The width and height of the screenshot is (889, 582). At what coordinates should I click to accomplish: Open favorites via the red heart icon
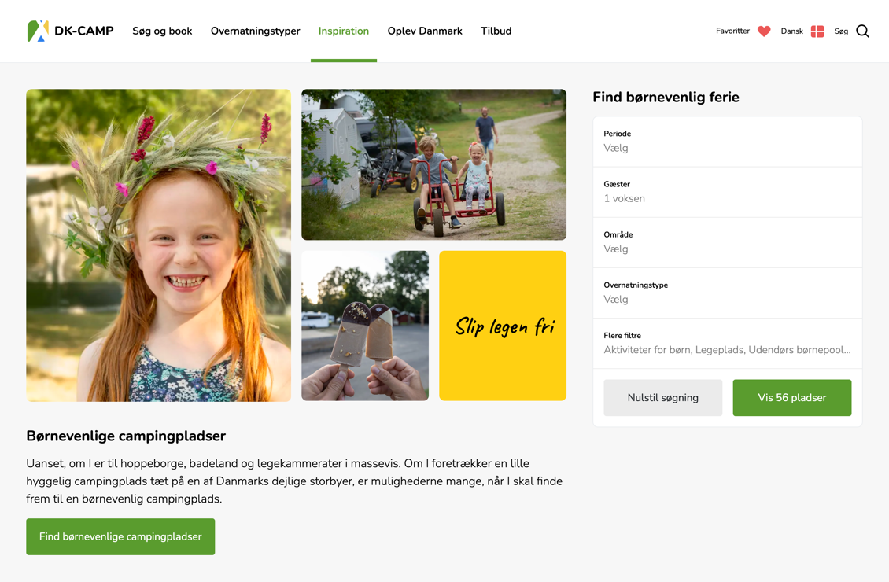[x=764, y=31]
